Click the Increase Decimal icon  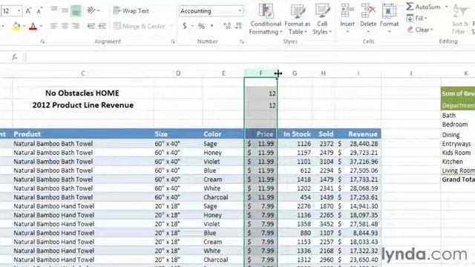pos(227,27)
